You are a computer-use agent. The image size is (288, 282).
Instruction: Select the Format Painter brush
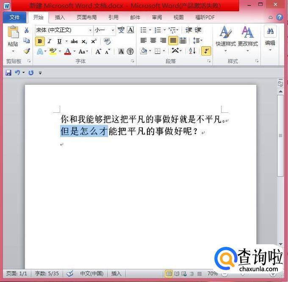pos(27,51)
